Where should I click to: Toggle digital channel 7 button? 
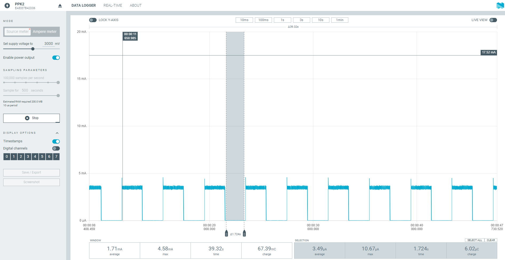pyautogui.click(x=56, y=157)
